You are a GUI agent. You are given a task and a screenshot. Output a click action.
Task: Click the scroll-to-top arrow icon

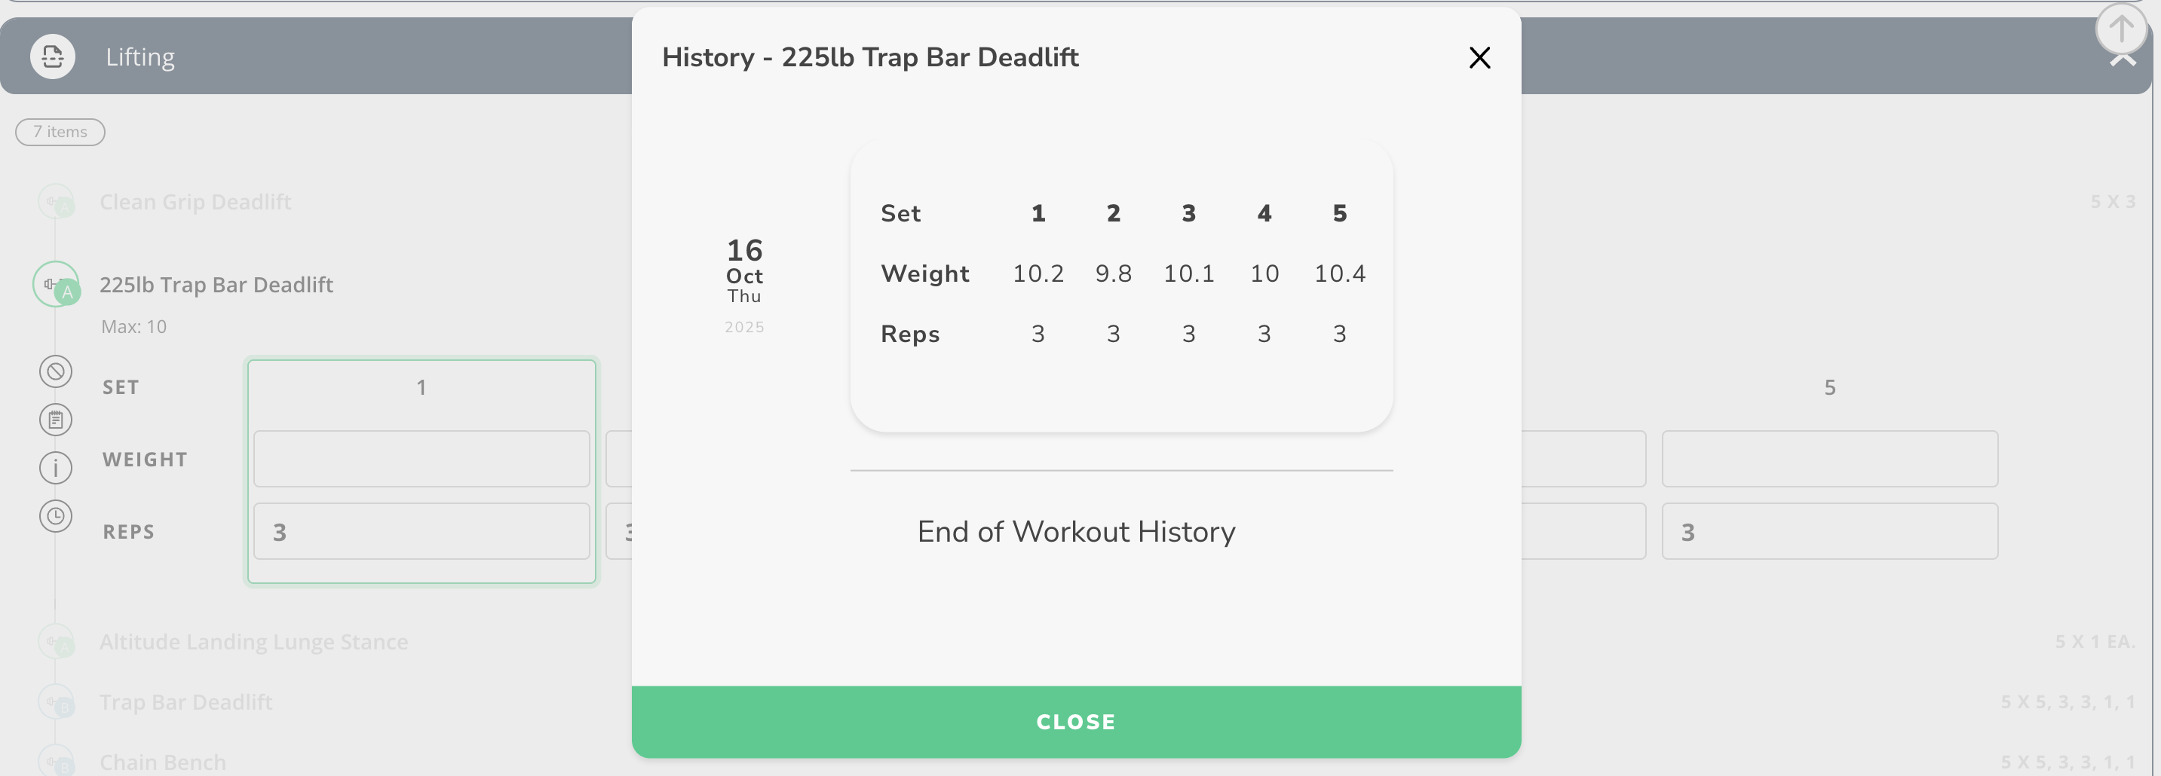(2120, 29)
